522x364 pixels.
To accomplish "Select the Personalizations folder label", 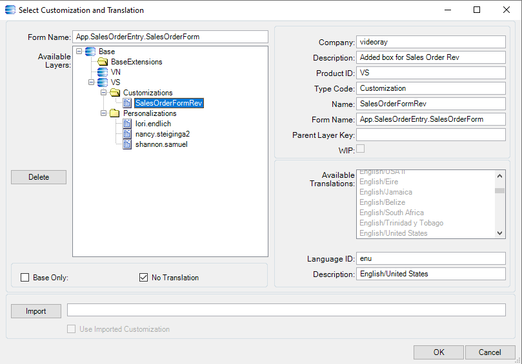I will tap(150, 113).
